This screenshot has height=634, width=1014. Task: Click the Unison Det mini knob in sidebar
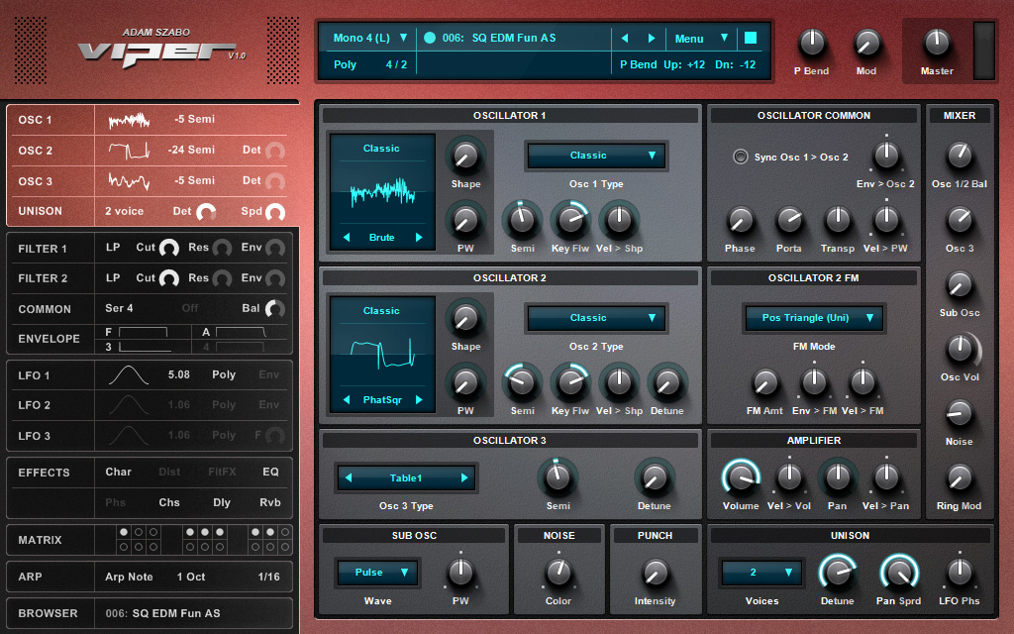[x=206, y=212]
